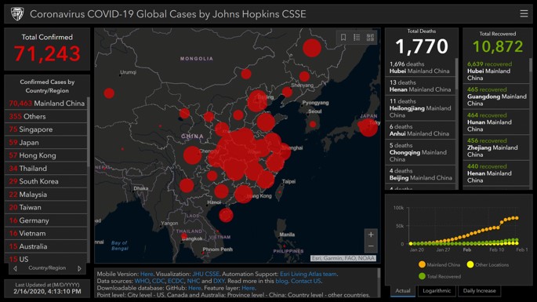The width and height of the screenshot is (537, 302).
Task: Switch the chart to the Daily Increase tab
Action: pos(479,291)
